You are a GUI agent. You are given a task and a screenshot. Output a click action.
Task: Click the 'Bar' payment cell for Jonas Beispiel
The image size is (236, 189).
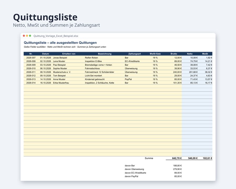tap(126, 58)
